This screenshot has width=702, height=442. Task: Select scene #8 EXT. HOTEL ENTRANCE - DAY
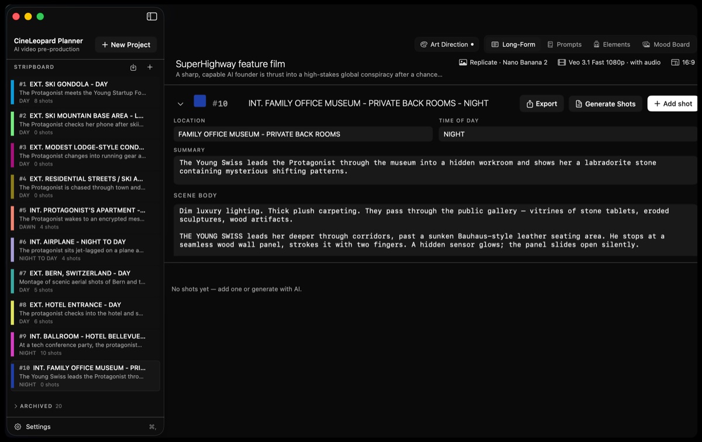(85, 313)
